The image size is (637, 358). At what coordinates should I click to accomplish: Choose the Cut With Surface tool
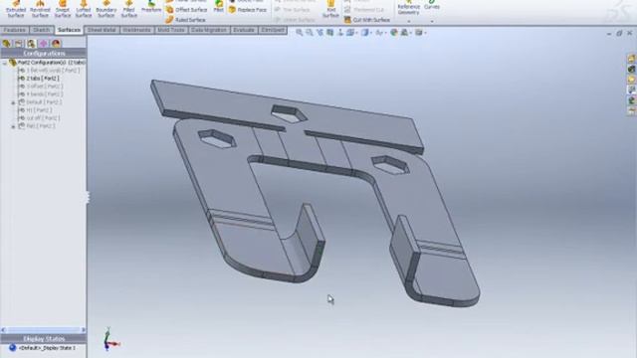pos(367,20)
